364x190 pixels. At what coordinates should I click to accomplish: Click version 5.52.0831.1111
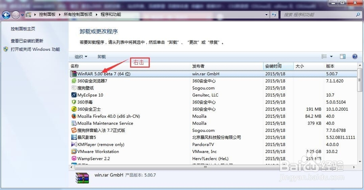pos(341,137)
